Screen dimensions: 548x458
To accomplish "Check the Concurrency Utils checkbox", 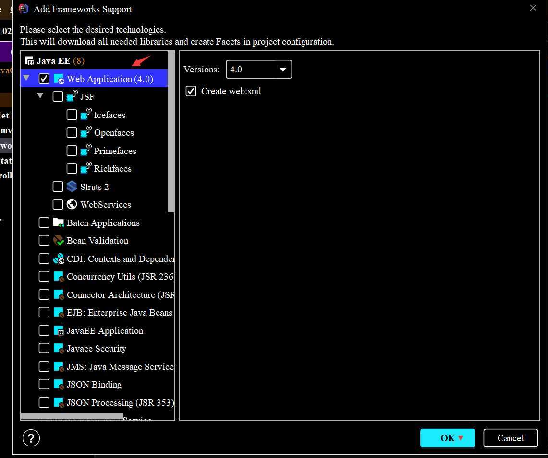I will [x=44, y=276].
